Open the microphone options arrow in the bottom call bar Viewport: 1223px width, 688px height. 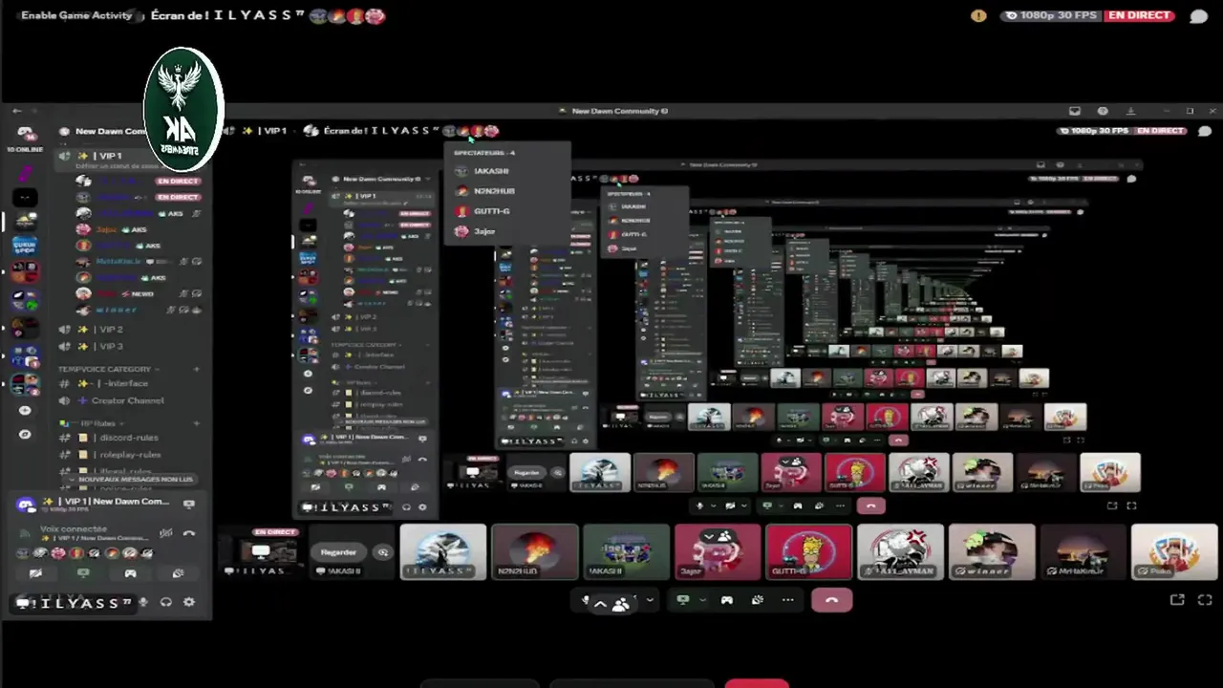pos(650,600)
